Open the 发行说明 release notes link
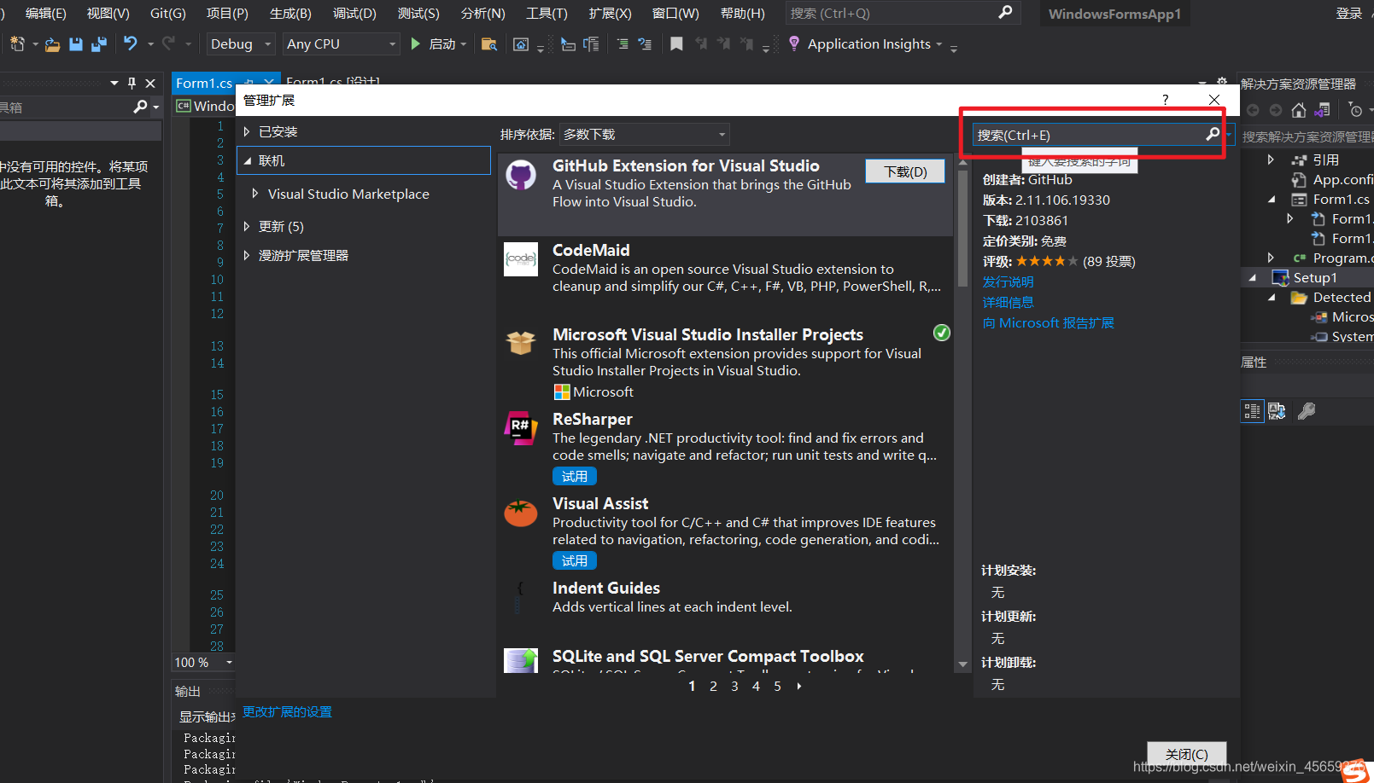The width and height of the screenshot is (1374, 783). pos(1009,281)
